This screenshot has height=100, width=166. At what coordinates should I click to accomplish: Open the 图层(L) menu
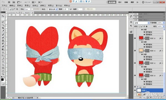point(27,6)
